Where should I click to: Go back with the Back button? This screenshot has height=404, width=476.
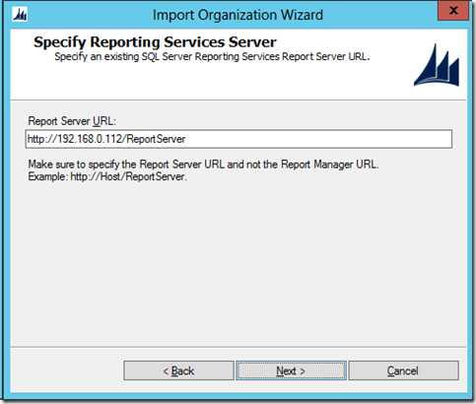pyautogui.click(x=178, y=370)
